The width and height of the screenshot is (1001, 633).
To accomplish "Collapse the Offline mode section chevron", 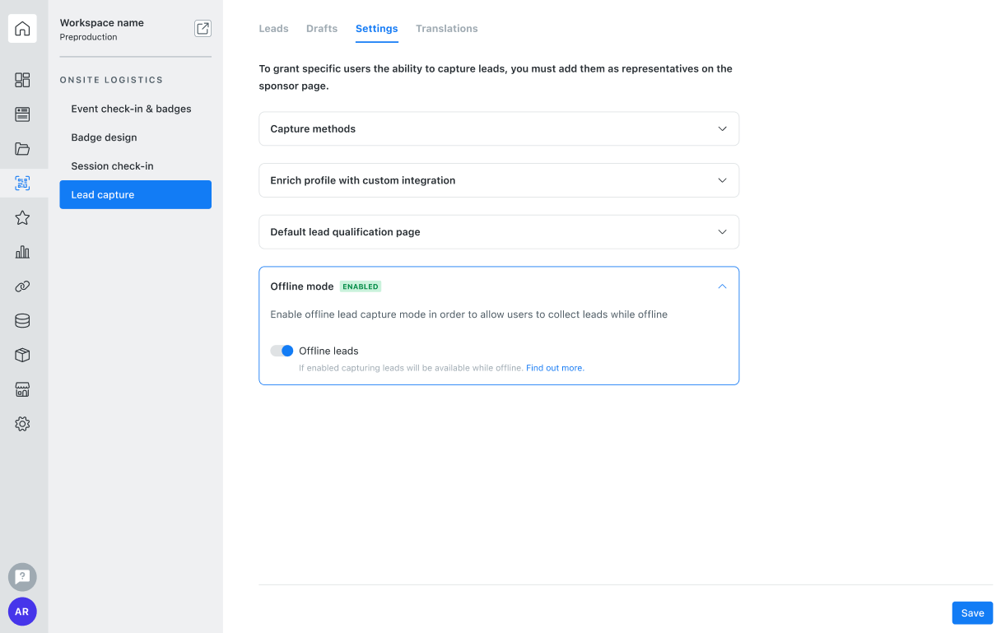I will tap(722, 286).
